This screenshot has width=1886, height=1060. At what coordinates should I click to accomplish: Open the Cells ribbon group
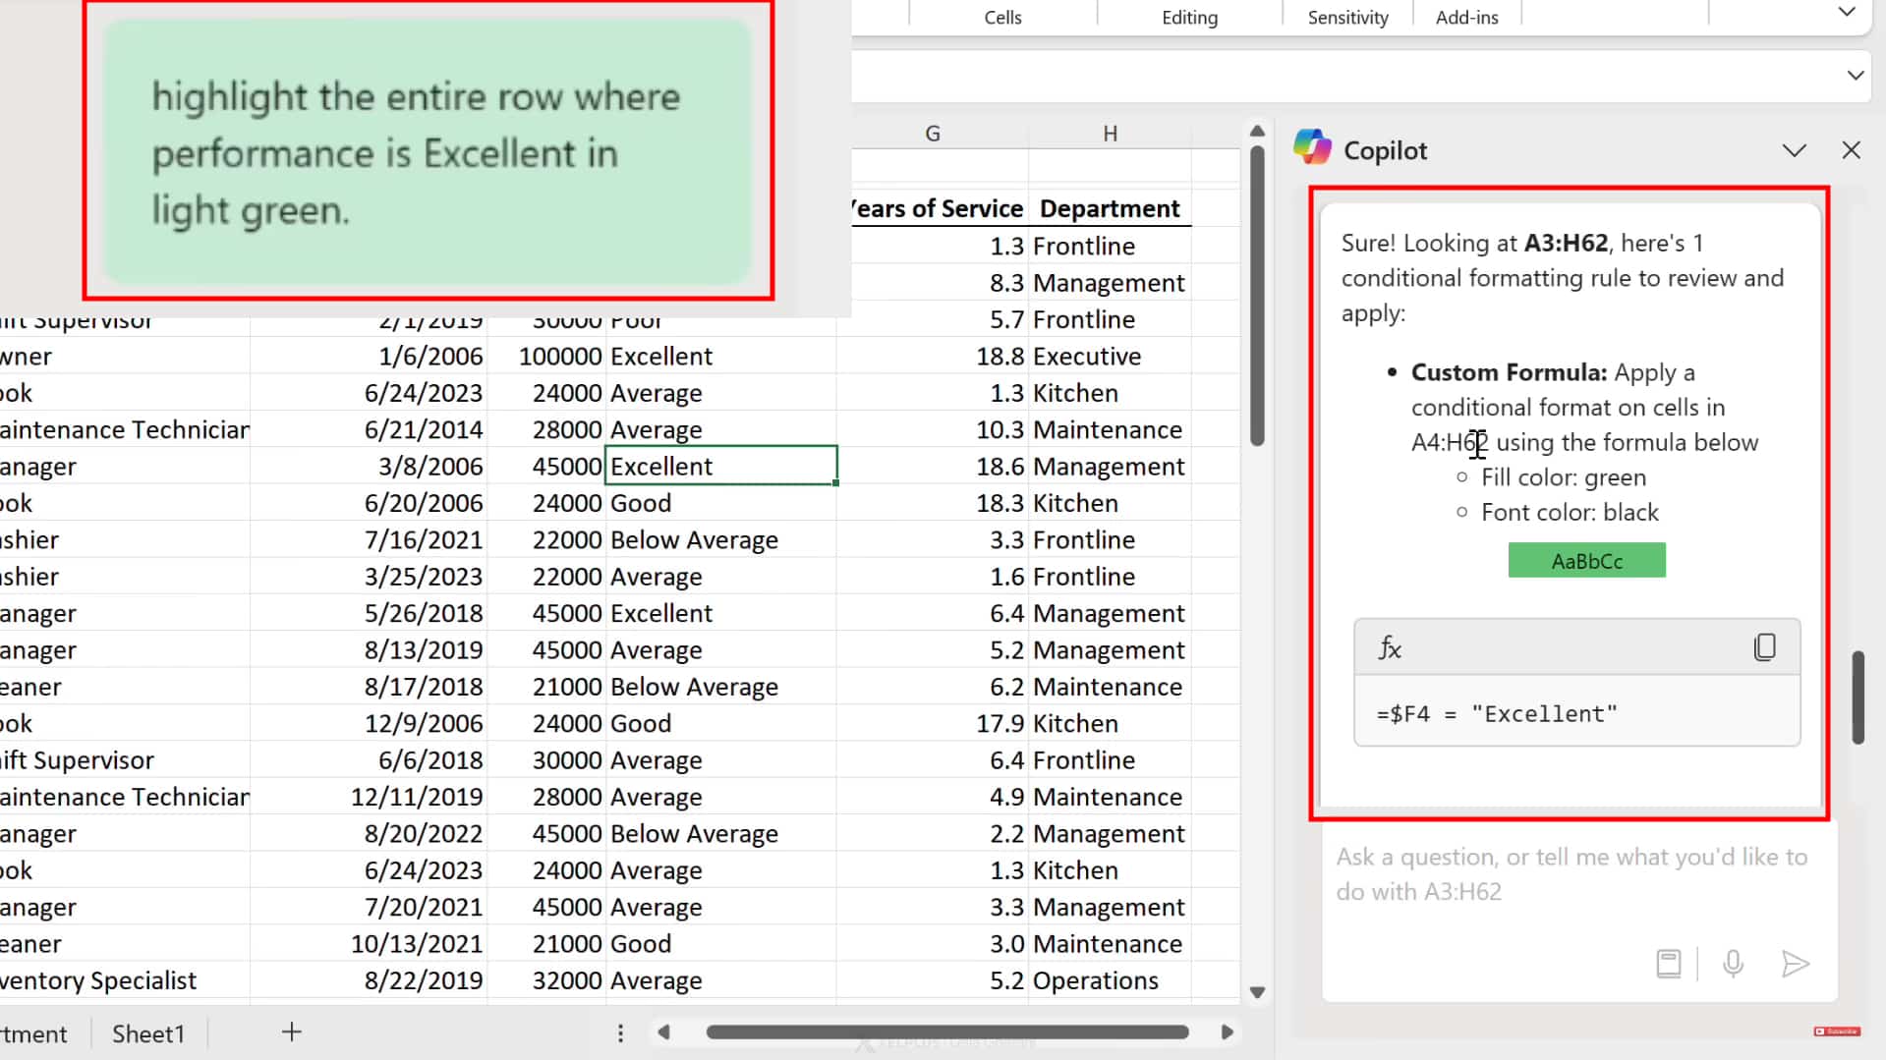click(x=1002, y=18)
